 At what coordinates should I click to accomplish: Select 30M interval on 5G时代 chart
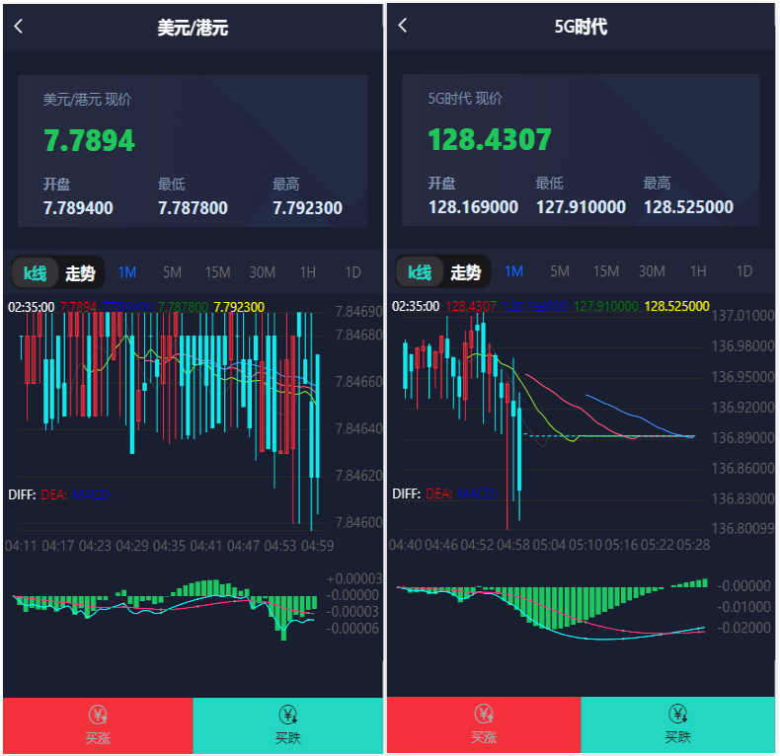click(652, 272)
